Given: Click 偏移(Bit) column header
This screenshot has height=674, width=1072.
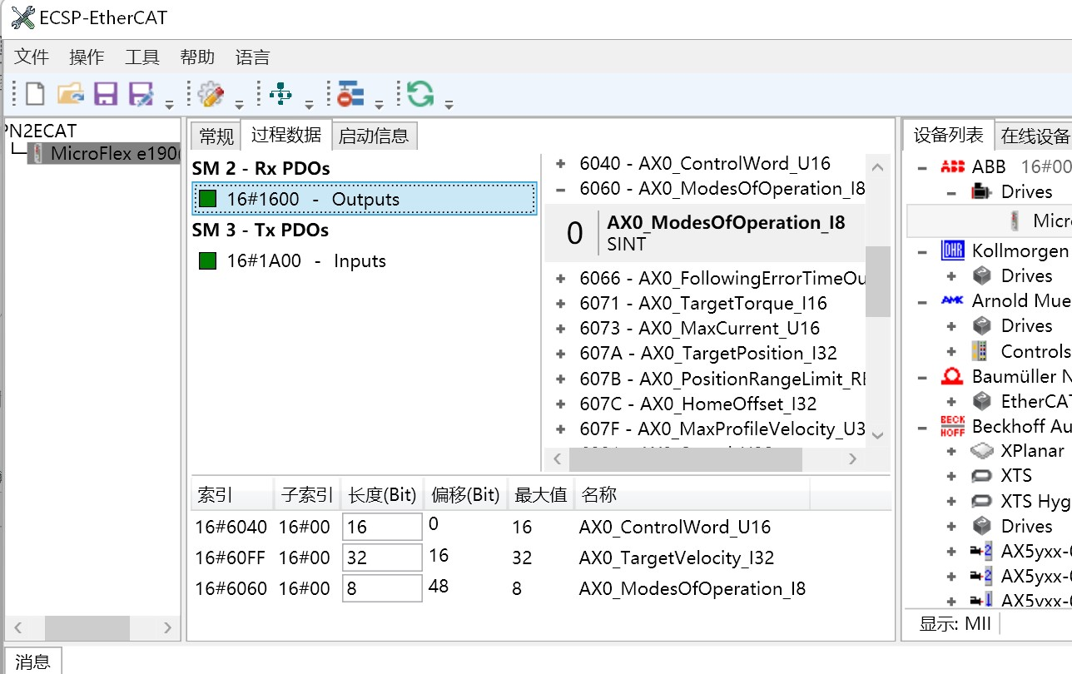Looking at the screenshot, I should [x=465, y=494].
